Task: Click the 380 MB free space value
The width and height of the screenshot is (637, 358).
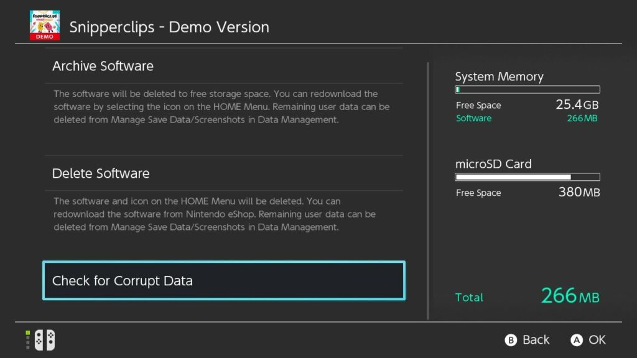Action: 579,192
